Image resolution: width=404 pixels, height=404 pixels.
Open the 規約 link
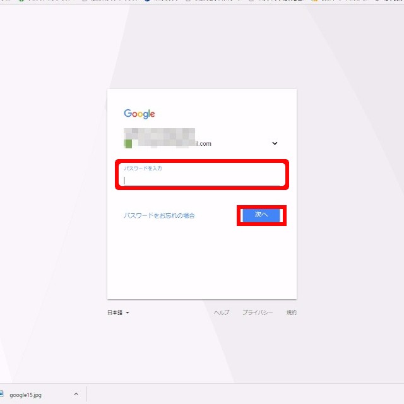292,312
